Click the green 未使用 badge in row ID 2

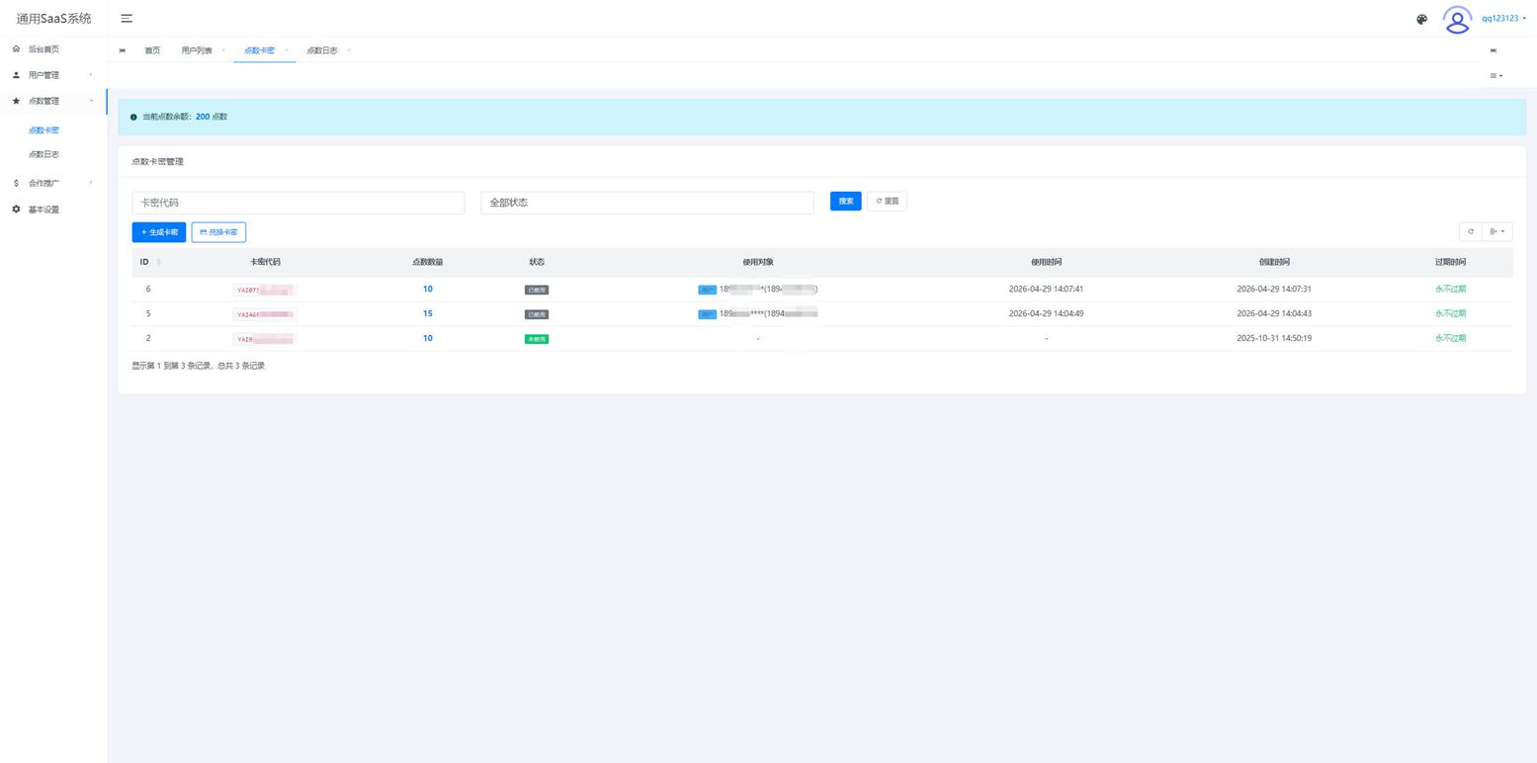point(537,339)
